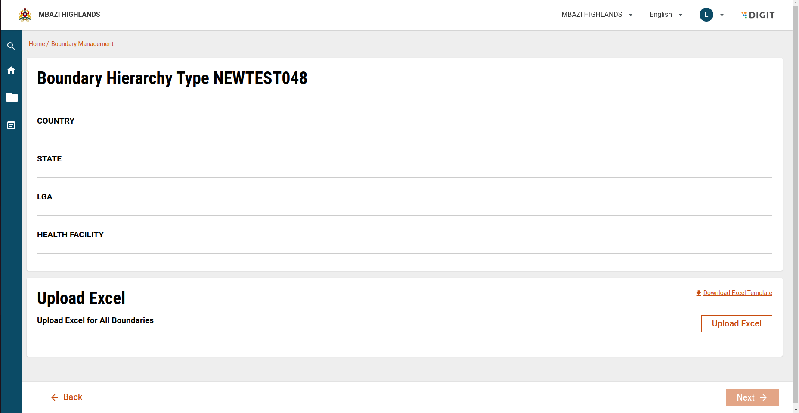
Task: Expand the user profile dropdown arrow
Action: coord(722,15)
